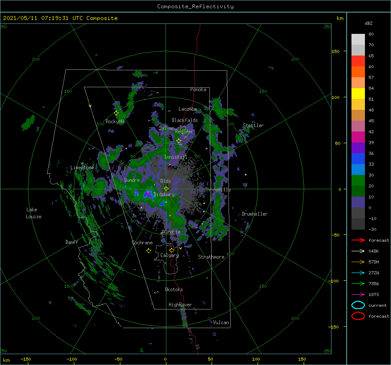391x365 pixels.
Task: Click the Didsbury town label
Action: point(164,194)
